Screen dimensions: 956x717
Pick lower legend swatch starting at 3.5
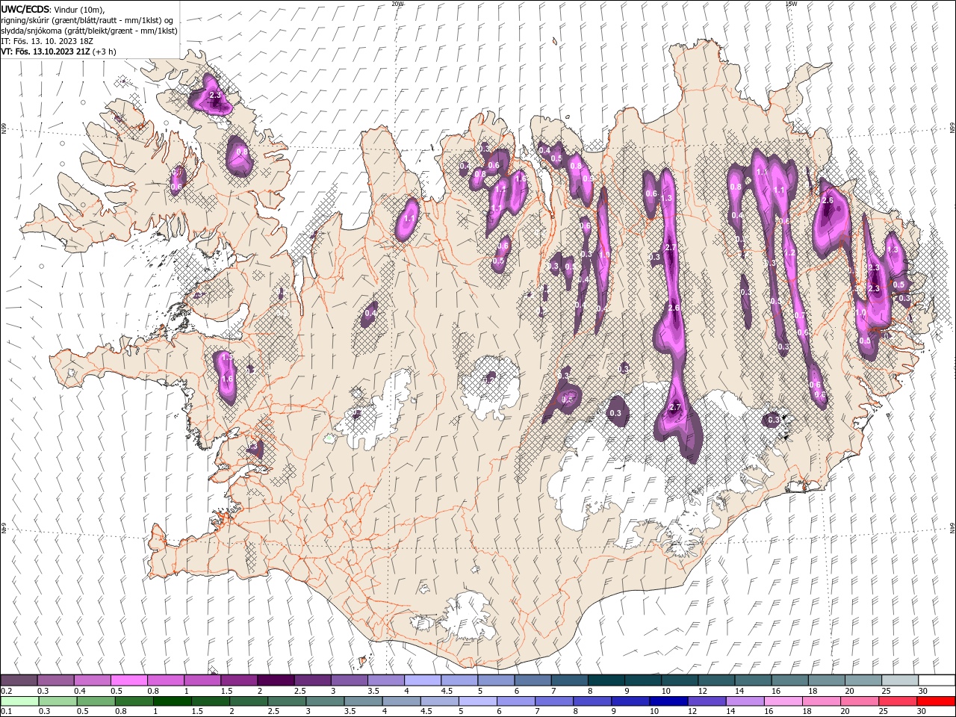[x=363, y=701]
